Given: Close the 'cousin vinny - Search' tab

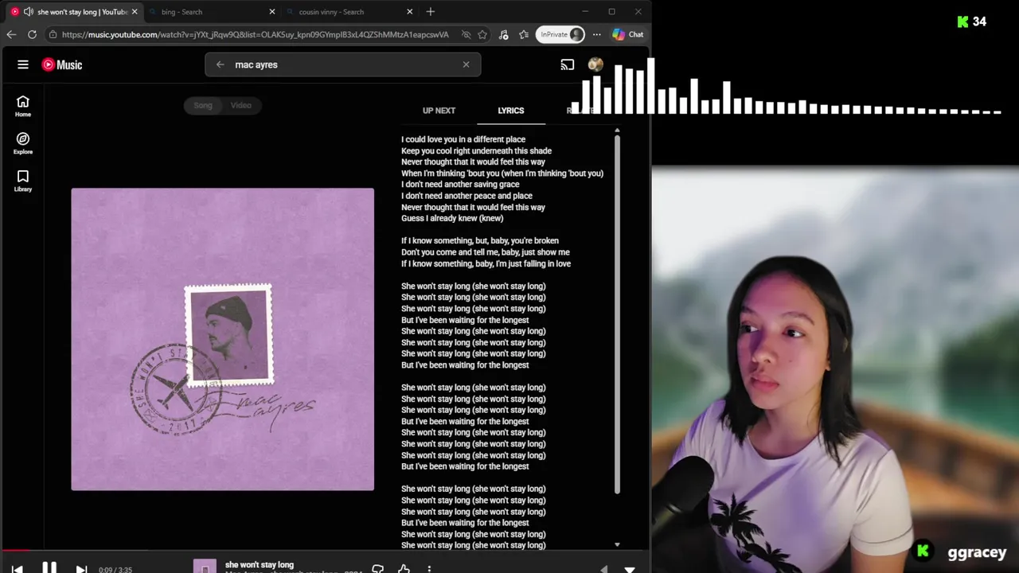Looking at the screenshot, I should click(x=409, y=12).
